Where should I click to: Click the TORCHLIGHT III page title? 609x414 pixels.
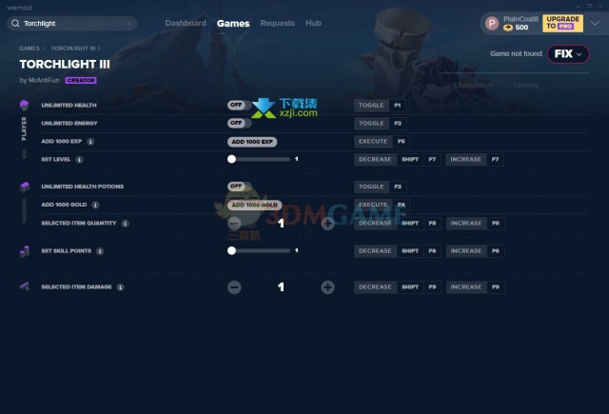(x=65, y=64)
